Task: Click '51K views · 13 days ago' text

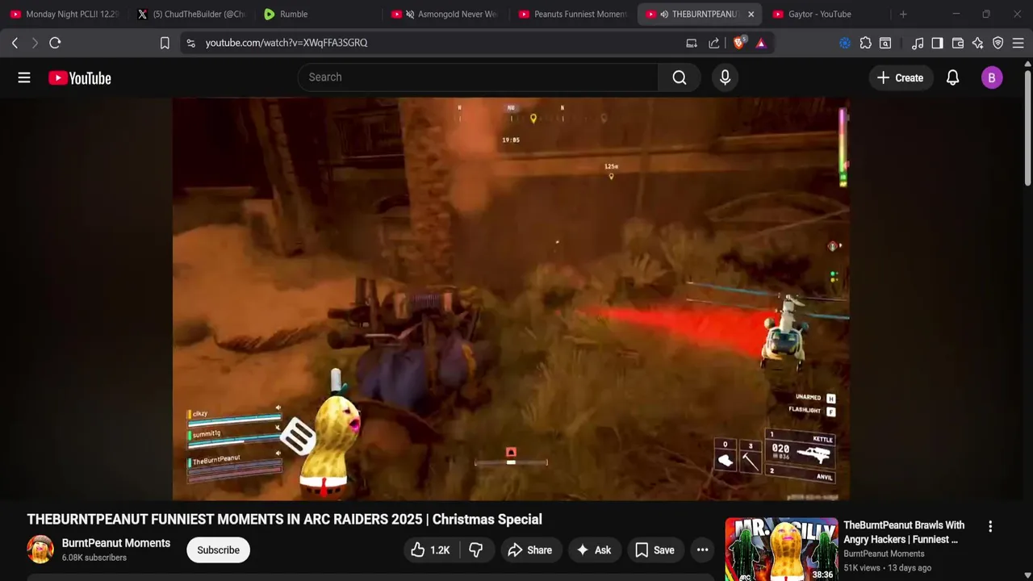Action: 888,568
